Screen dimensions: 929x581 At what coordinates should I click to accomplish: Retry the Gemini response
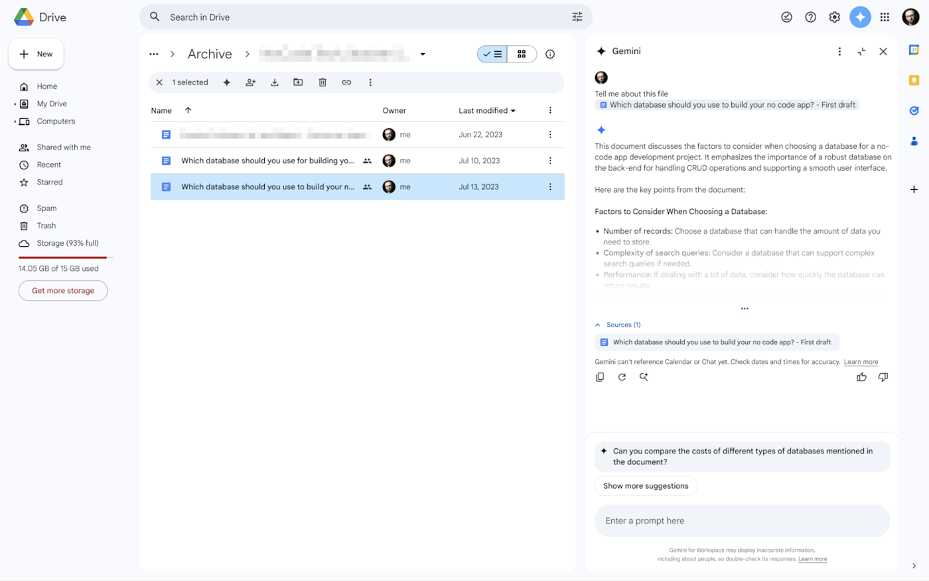click(622, 377)
